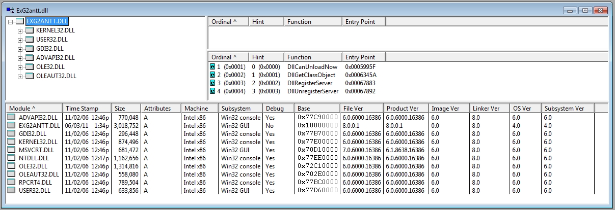Sort imports pane by Function header
Screen dimensions: 615x210
tap(313, 22)
